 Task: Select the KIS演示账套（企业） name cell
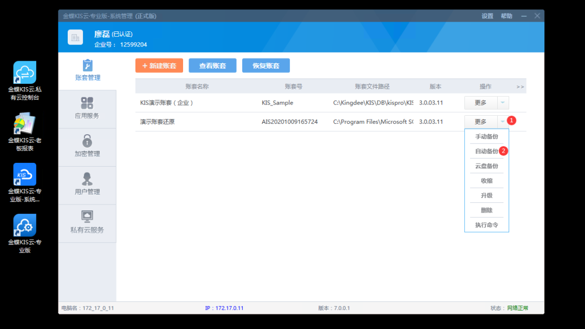point(167,103)
